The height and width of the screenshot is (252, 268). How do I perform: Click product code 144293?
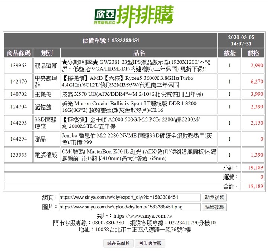[x=19, y=123]
